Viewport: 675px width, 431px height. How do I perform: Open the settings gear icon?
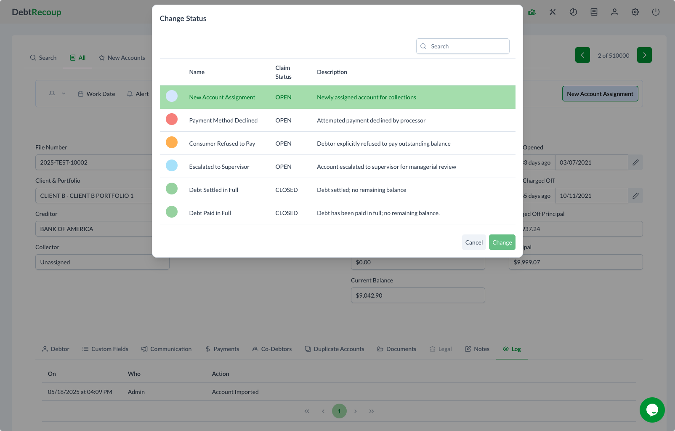click(x=635, y=12)
